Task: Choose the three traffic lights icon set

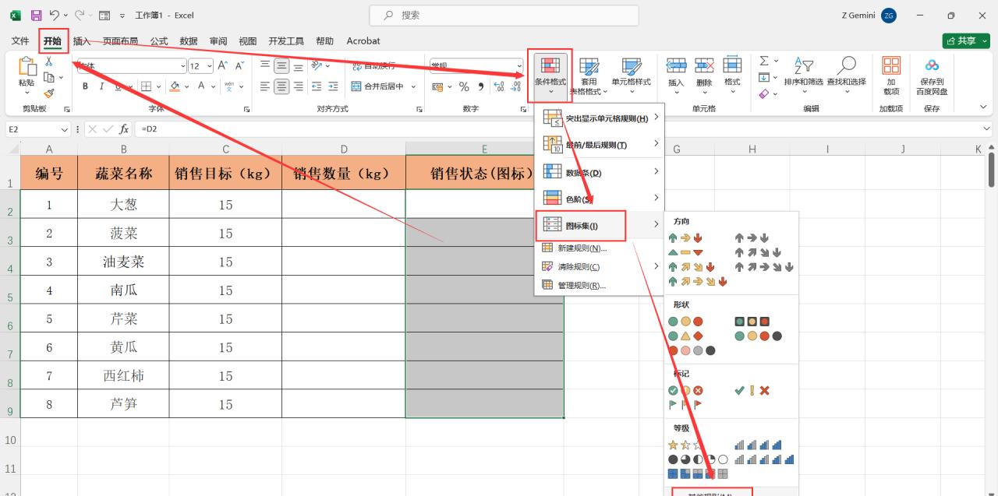Action: click(x=686, y=321)
